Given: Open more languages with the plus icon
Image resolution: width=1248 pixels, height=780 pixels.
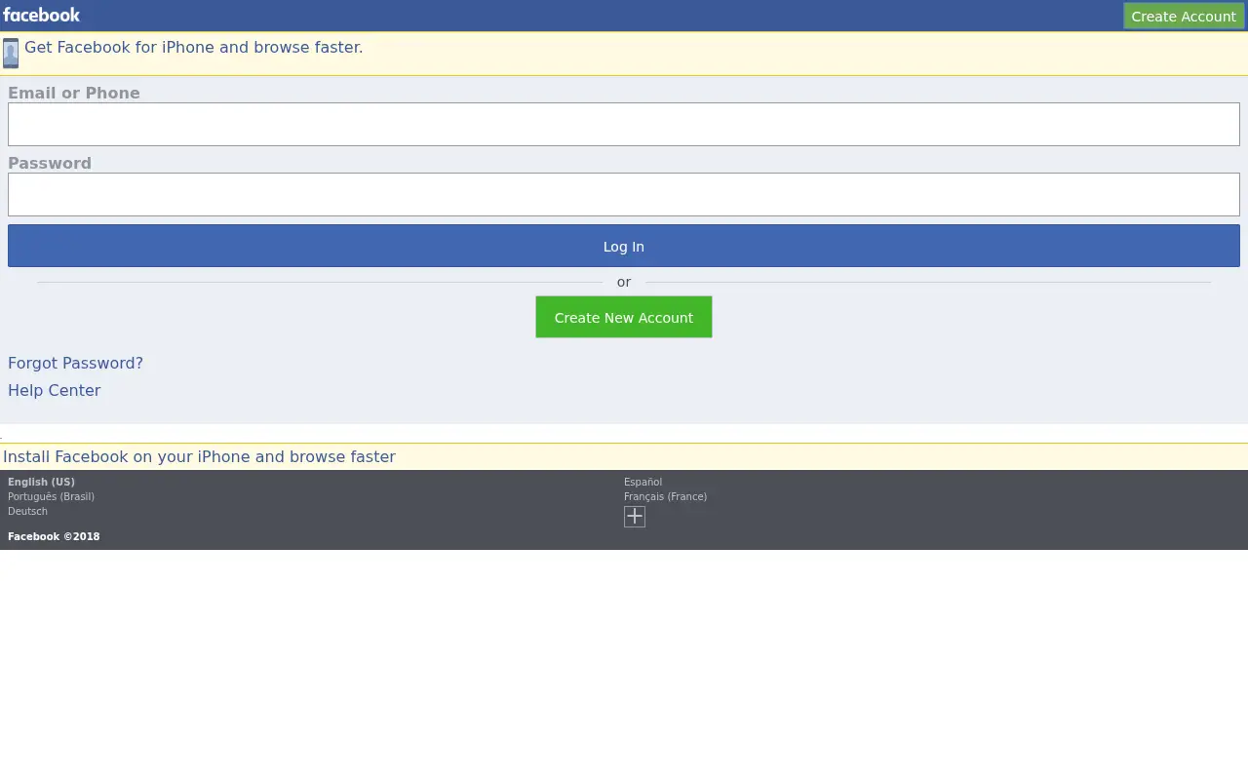Looking at the screenshot, I should [x=635, y=517].
